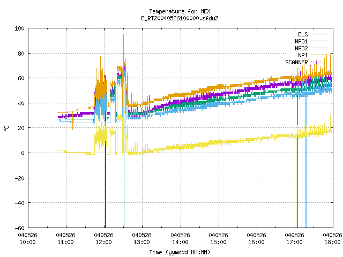The height and width of the screenshot is (257, 343).
Task: Click the ELS legend label
Action: click(x=303, y=34)
